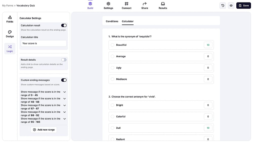
Task: Select the Ugly radio option
Action: [113, 68]
